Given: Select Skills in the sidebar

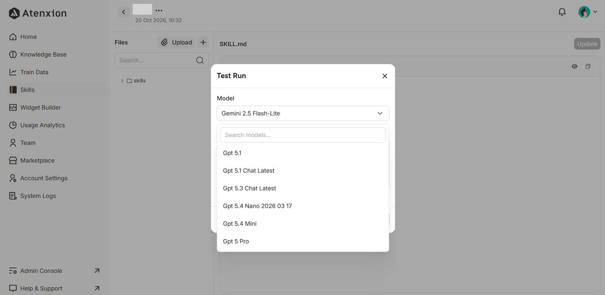Looking at the screenshot, I should pos(55,90).
